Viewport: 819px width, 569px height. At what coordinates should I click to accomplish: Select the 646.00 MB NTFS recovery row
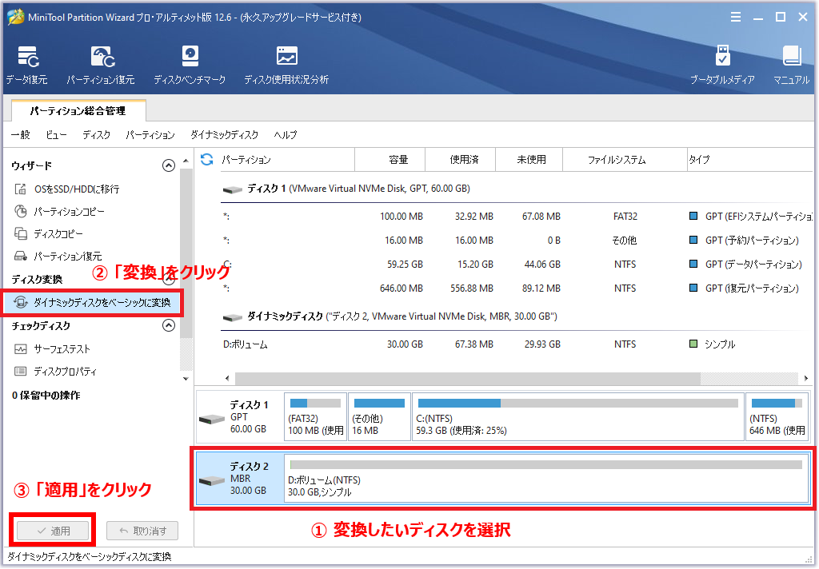tap(517, 288)
